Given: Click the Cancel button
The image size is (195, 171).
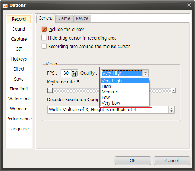Looking at the screenshot, I should point(172,161).
